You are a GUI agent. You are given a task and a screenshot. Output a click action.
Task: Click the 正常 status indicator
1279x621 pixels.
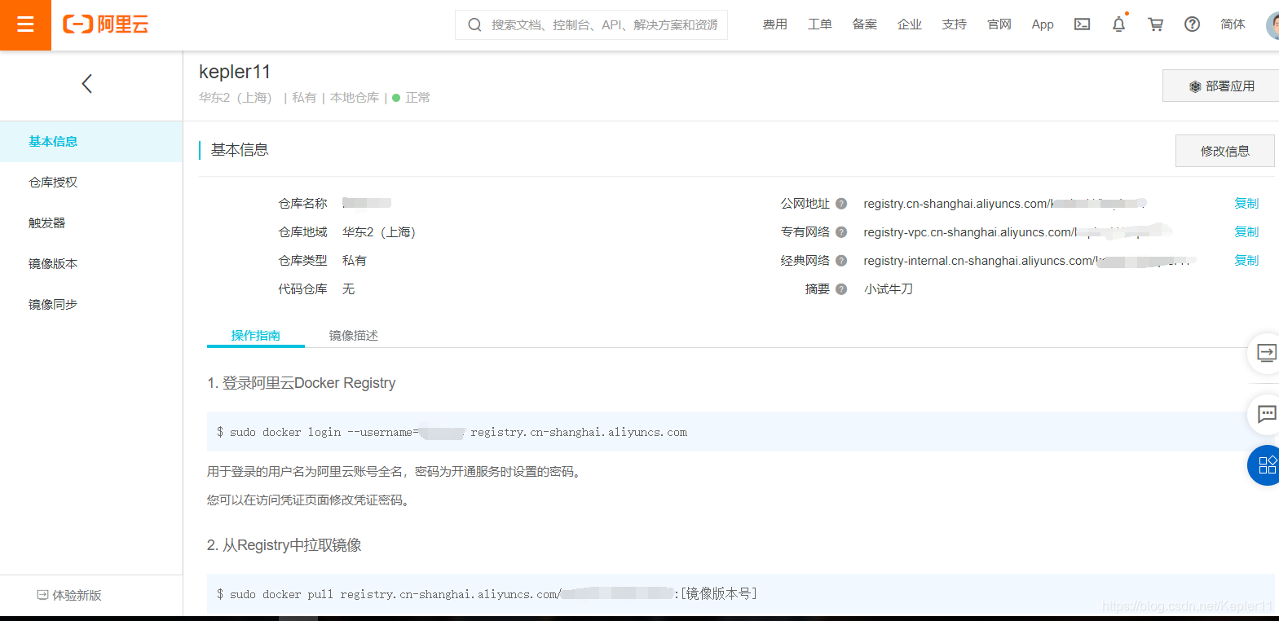412,98
